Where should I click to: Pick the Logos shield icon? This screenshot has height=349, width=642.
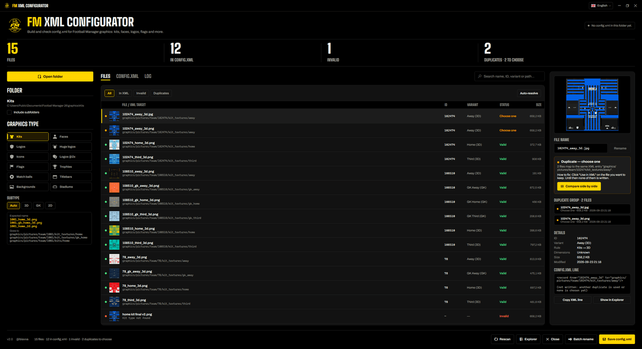click(11, 147)
